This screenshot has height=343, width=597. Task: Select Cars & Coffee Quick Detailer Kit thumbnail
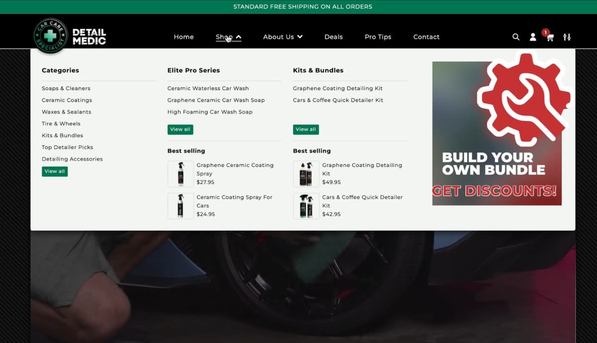(x=306, y=206)
